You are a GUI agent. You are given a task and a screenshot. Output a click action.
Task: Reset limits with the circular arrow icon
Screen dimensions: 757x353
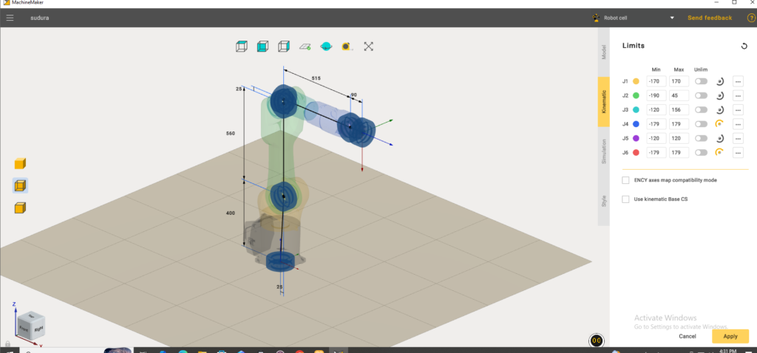click(x=744, y=46)
